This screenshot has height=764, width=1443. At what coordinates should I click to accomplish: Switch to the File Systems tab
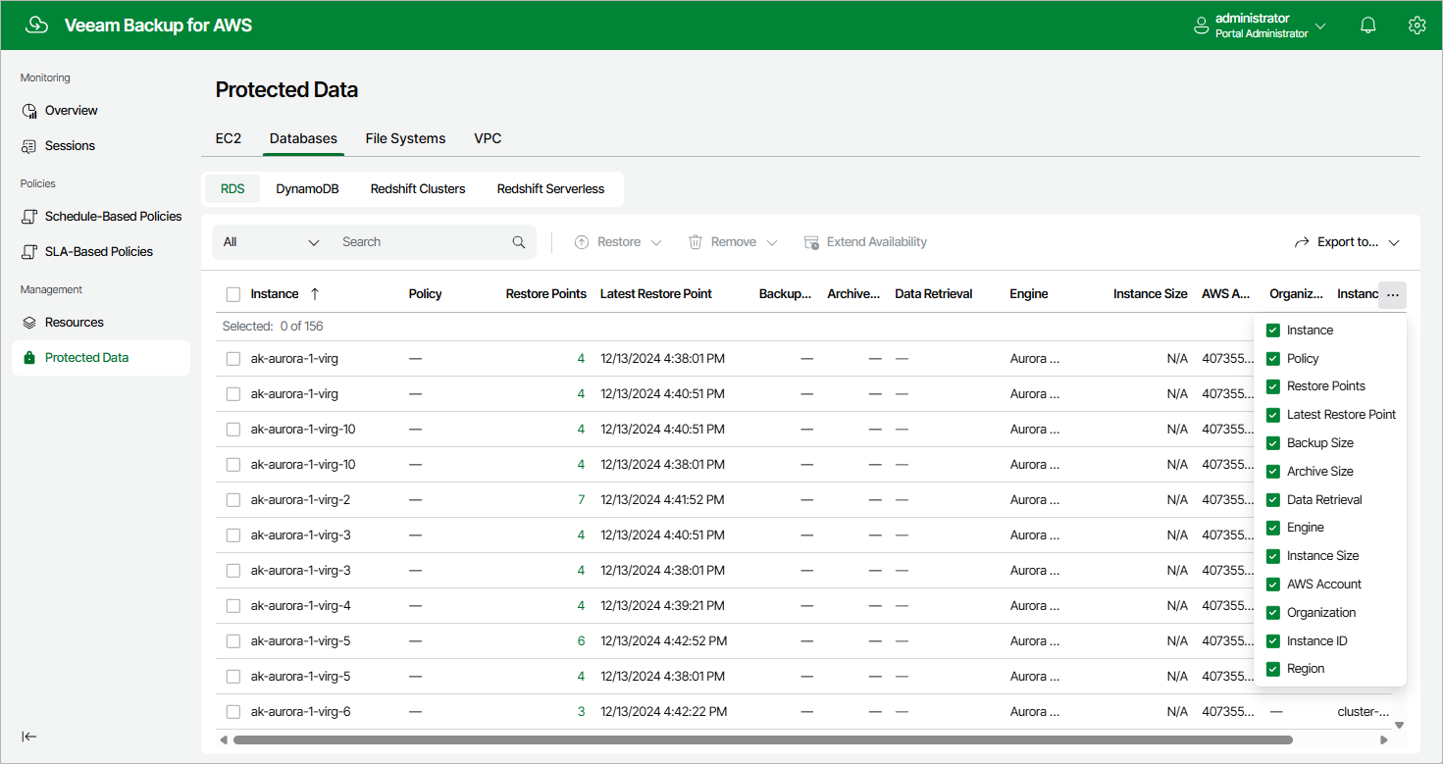coord(405,138)
